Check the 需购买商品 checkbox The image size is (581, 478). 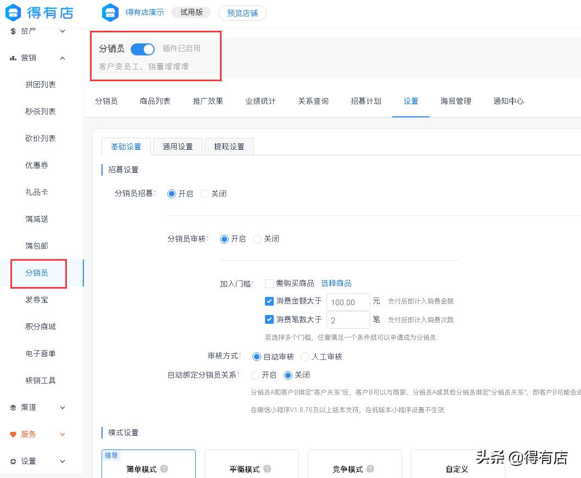pyautogui.click(x=268, y=283)
